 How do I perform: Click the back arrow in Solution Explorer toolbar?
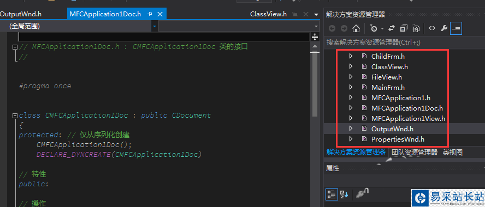click(332, 28)
